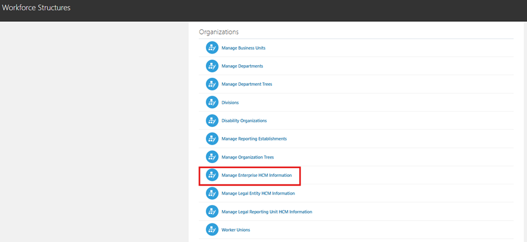Click the Workforce Structures page title

(x=36, y=8)
